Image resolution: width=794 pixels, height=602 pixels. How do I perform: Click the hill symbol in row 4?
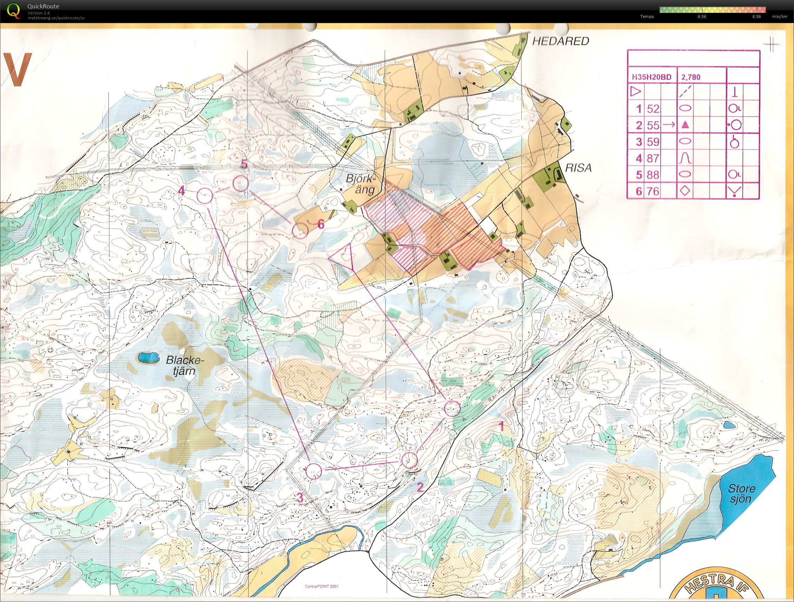[x=685, y=158]
